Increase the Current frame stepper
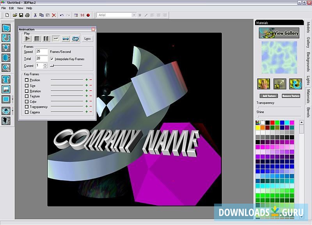 (45, 65)
